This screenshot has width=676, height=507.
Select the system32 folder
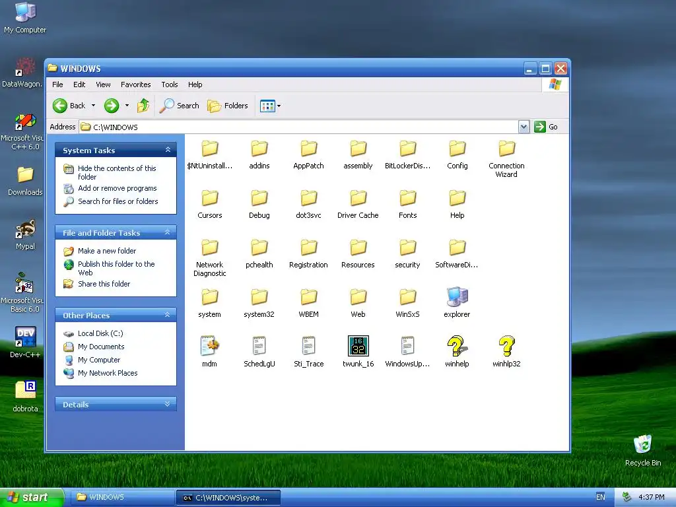click(x=259, y=302)
